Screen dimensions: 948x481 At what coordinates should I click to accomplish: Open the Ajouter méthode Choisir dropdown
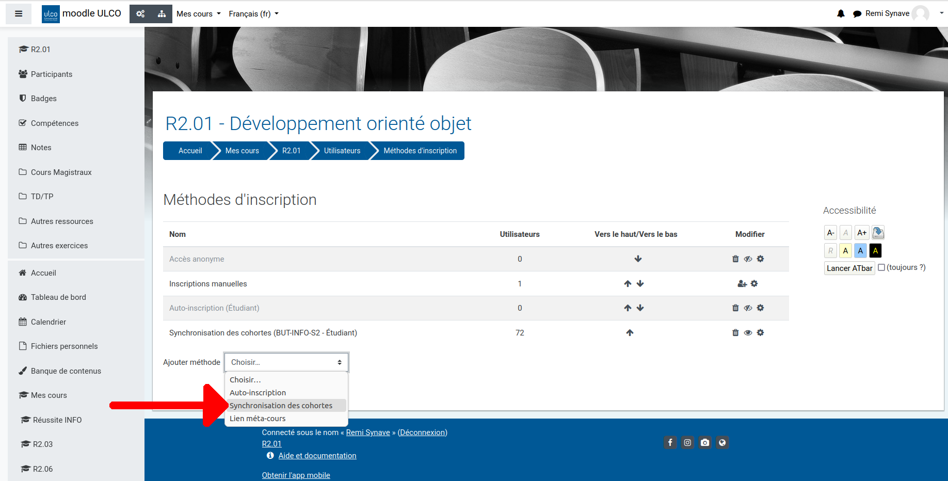point(286,362)
